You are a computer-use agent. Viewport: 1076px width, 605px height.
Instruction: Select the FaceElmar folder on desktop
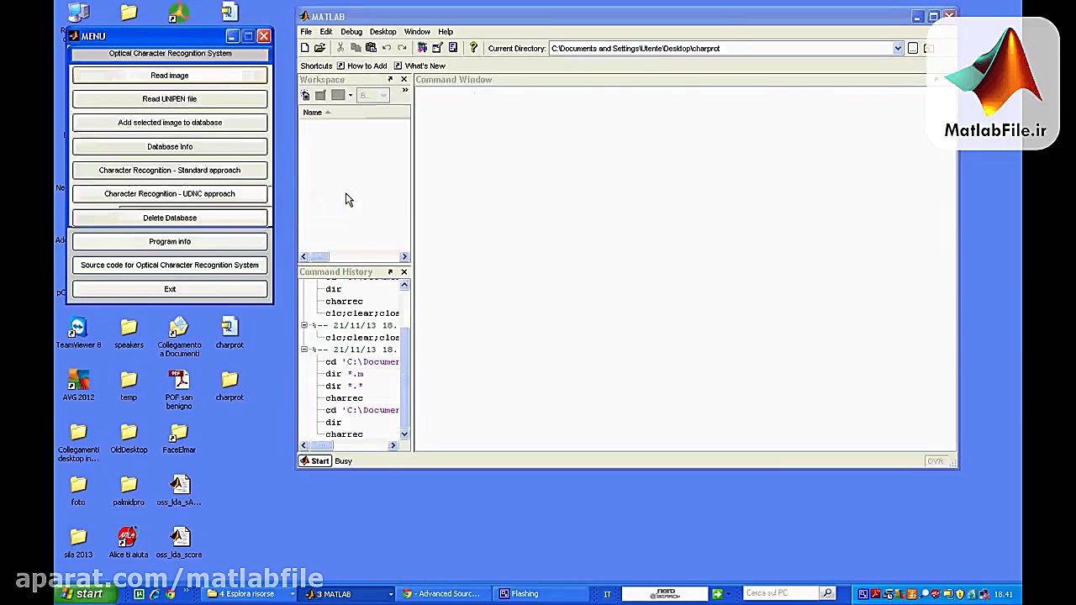click(x=178, y=438)
